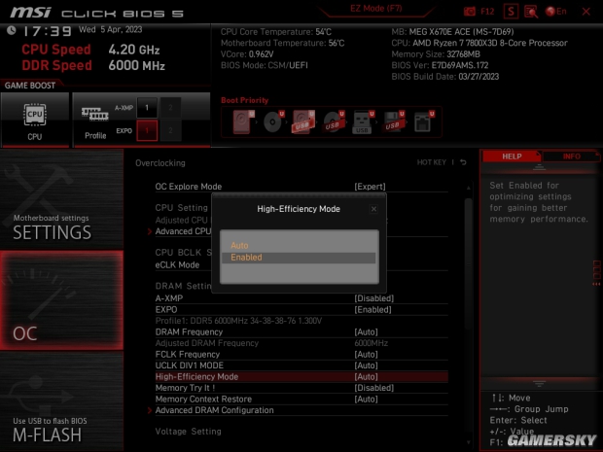Click the date Wed 5 Apr, 2023
The image size is (603, 452).
110,29
